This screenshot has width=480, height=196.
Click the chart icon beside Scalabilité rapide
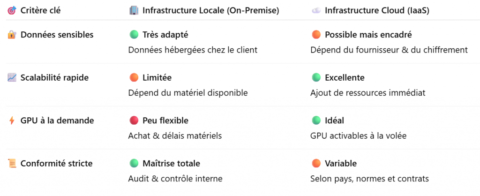[x=12, y=78]
